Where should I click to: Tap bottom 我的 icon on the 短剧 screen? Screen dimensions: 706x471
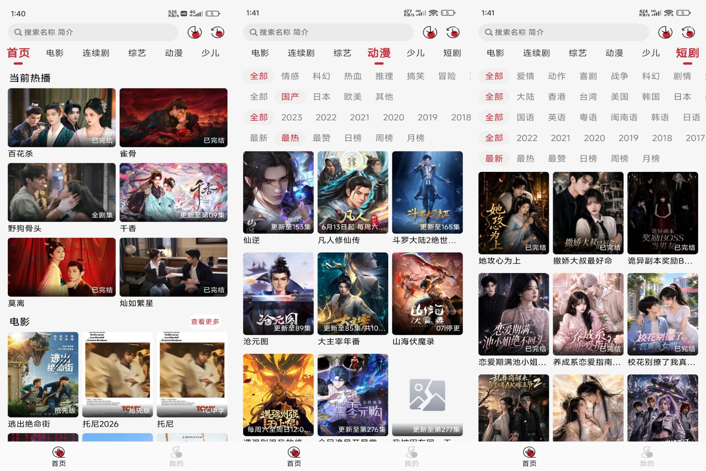click(x=647, y=452)
